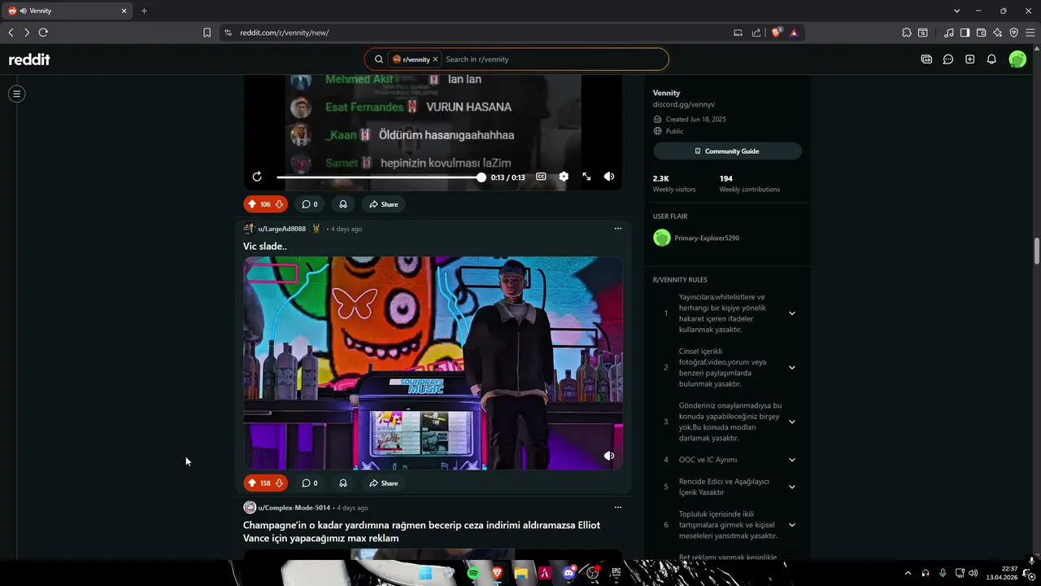Visit u/Complex-Mode-5014's profile

294,508
